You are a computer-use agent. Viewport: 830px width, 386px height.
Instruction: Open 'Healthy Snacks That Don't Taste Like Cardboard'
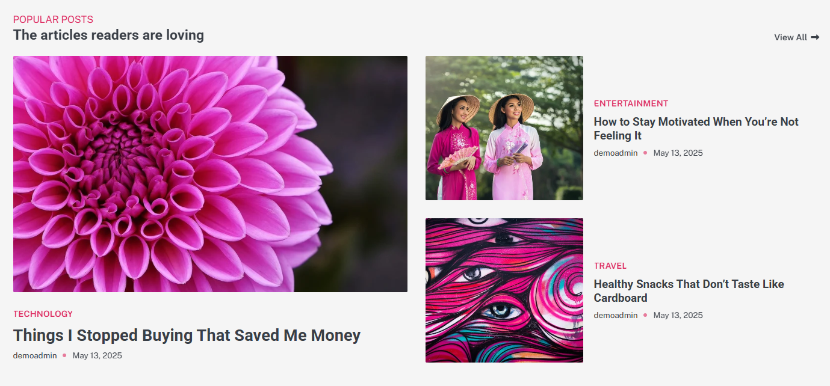689,291
